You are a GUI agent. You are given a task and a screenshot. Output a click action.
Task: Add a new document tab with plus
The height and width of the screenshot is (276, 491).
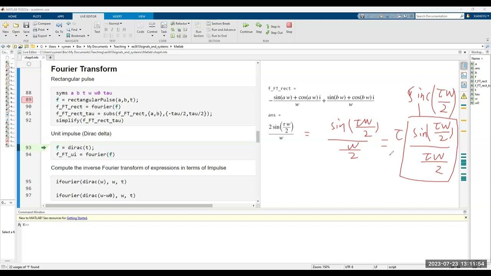click(x=50, y=58)
